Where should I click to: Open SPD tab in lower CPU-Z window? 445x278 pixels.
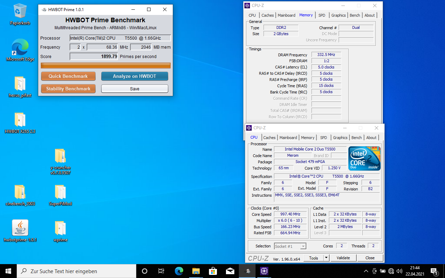tap(323, 138)
